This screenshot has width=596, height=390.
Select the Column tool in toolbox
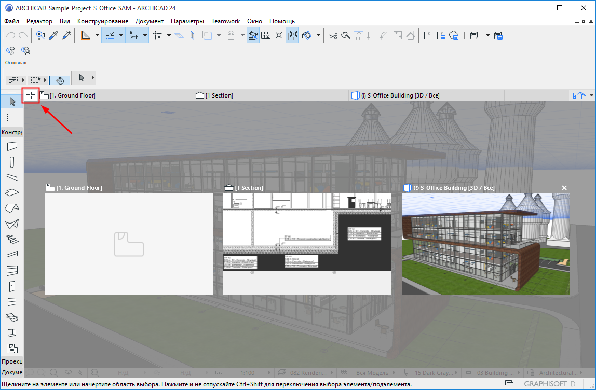tap(12, 162)
